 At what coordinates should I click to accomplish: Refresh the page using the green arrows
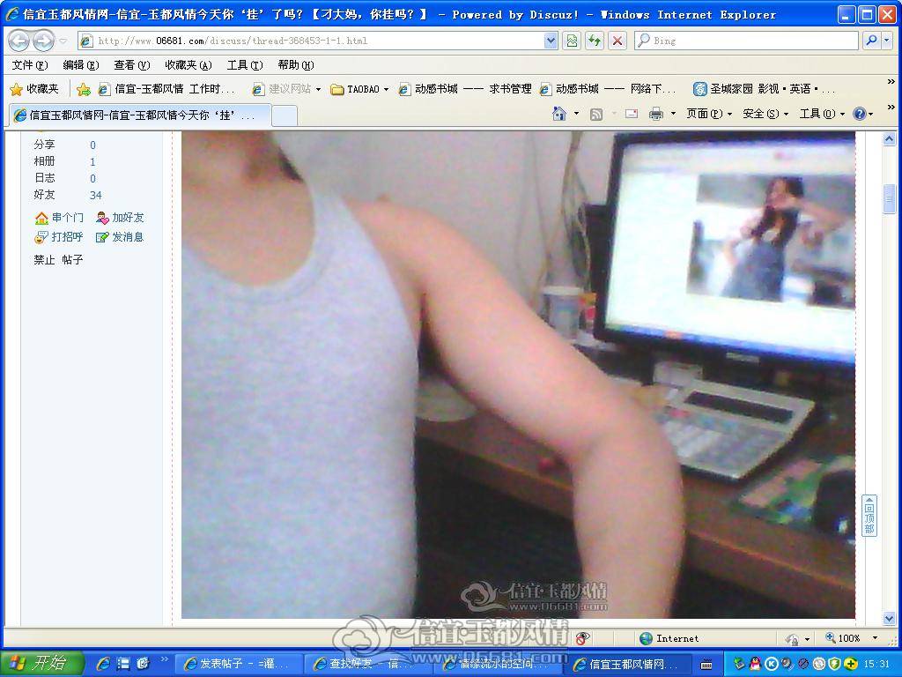point(595,41)
